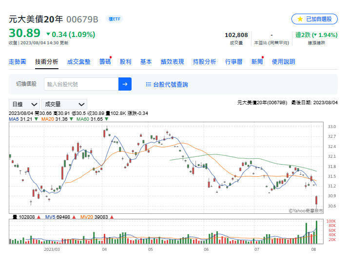Open the 股利 tab
This screenshot has height=262, width=347.
[125, 62]
